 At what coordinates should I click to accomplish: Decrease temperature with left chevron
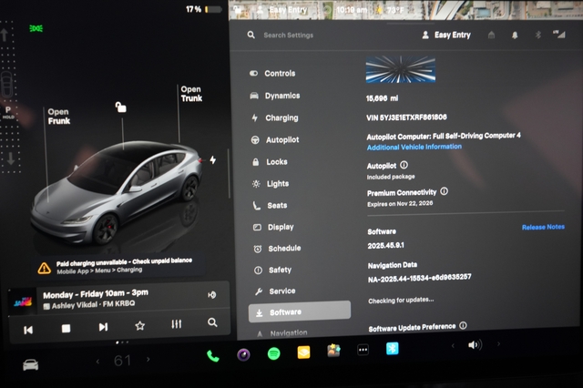click(x=97, y=361)
